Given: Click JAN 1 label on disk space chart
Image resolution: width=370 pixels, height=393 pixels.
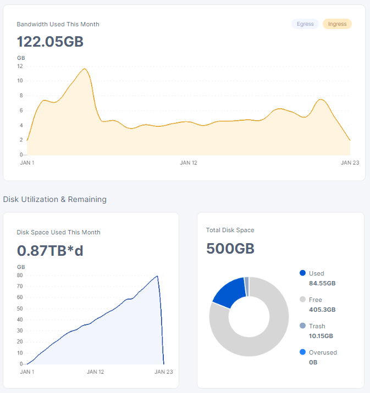Looking at the screenshot, I should 27,372.
